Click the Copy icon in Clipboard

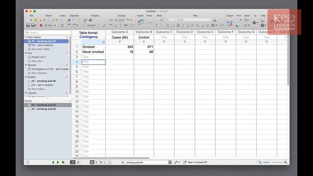74,20
